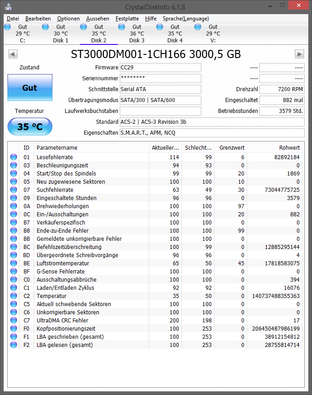Click the Eingeschaltet value 882 mal
The height and width of the screenshot is (395, 312).
pyautogui.click(x=282, y=100)
